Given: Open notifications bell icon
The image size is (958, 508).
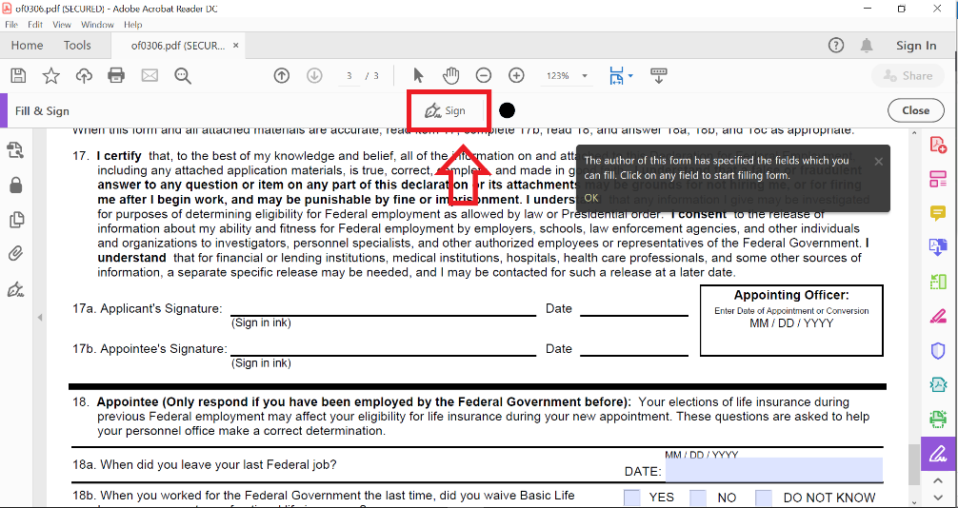Looking at the screenshot, I should [867, 45].
